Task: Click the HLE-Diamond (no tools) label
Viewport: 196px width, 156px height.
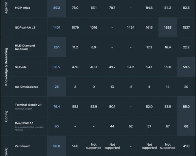Action: 25,47
